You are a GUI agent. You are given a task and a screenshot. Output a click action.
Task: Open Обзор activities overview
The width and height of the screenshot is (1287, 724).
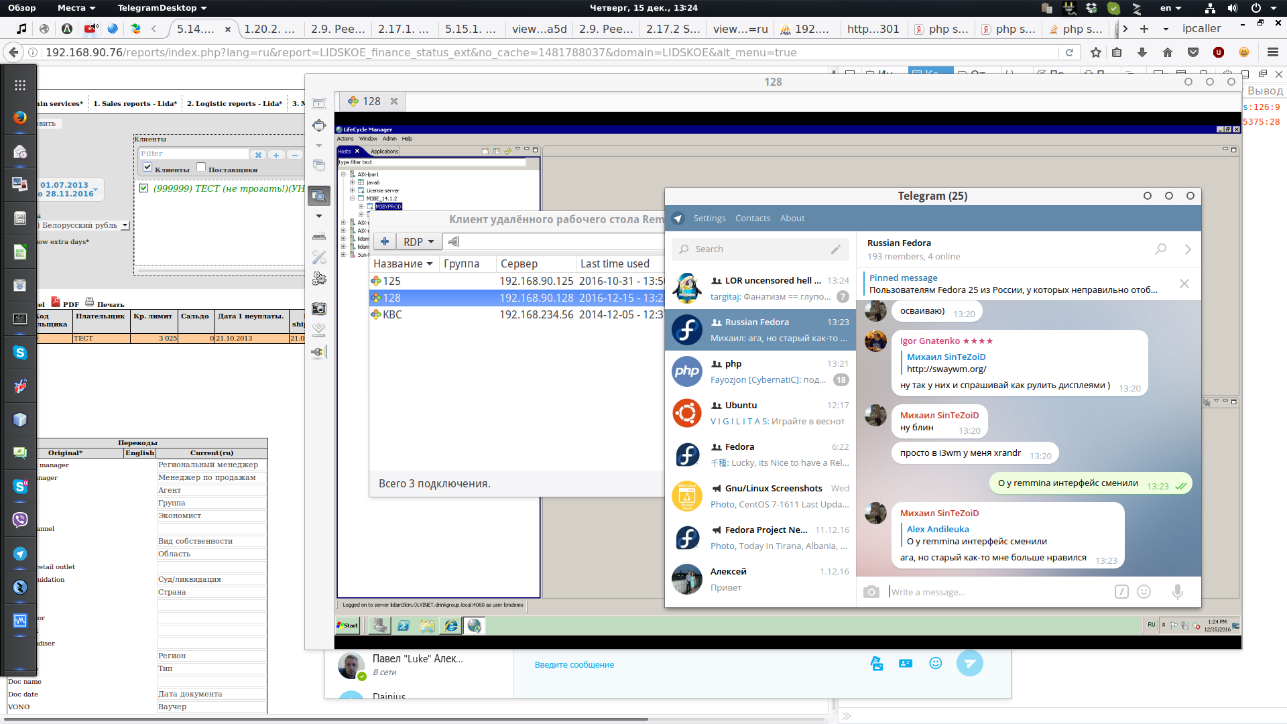click(x=22, y=8)
